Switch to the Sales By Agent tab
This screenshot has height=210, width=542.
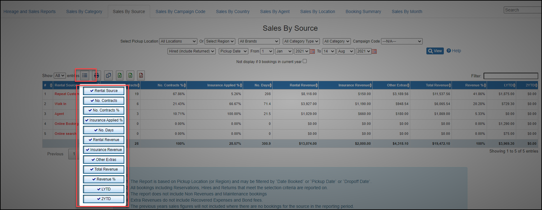pyautogui.click(x=275, y=11)
